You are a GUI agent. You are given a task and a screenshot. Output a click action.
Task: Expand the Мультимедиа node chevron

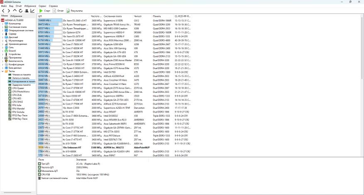(x=2, y=41)
